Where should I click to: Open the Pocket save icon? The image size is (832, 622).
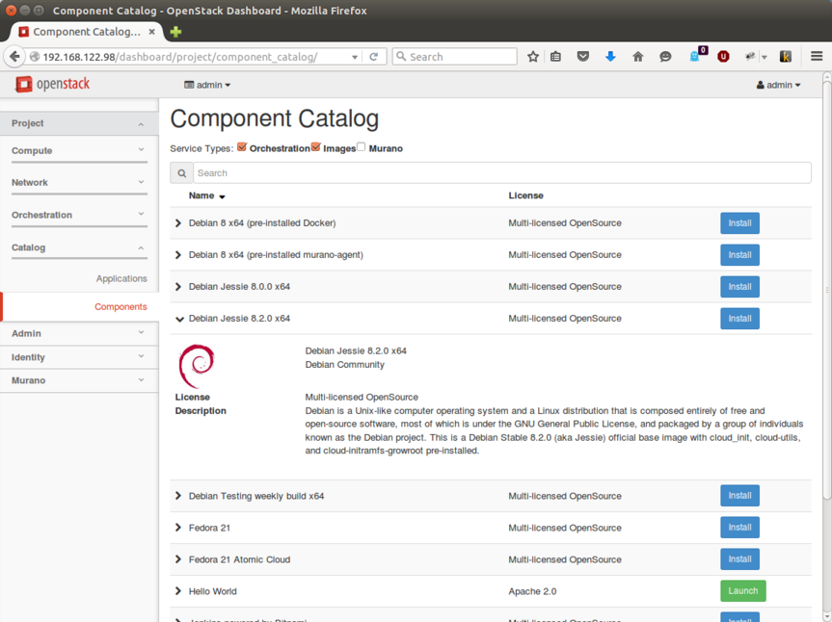click(582, 56)
